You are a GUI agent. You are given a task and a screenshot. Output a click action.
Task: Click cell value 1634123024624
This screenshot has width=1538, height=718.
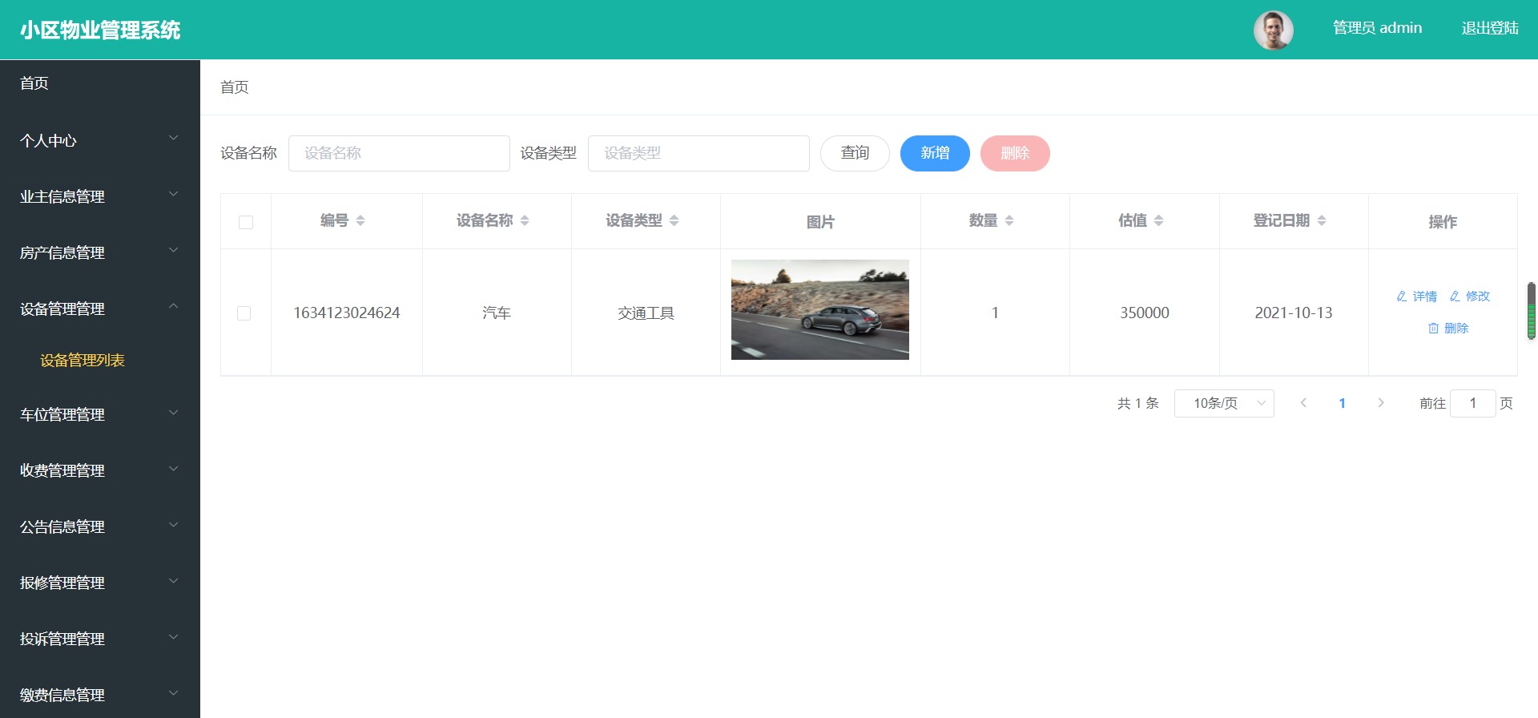347,313
